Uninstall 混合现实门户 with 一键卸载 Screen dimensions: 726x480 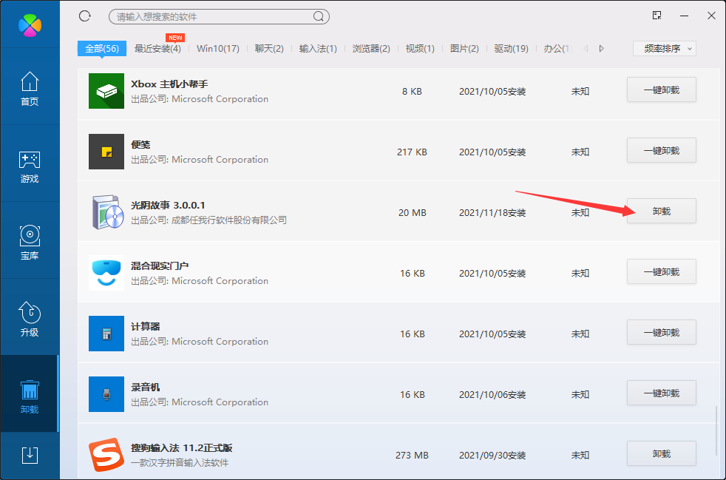click(661, 272)
